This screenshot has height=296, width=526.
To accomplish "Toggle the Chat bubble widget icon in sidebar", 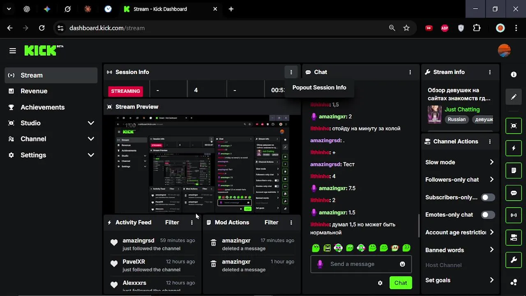I will pos(514,193).
